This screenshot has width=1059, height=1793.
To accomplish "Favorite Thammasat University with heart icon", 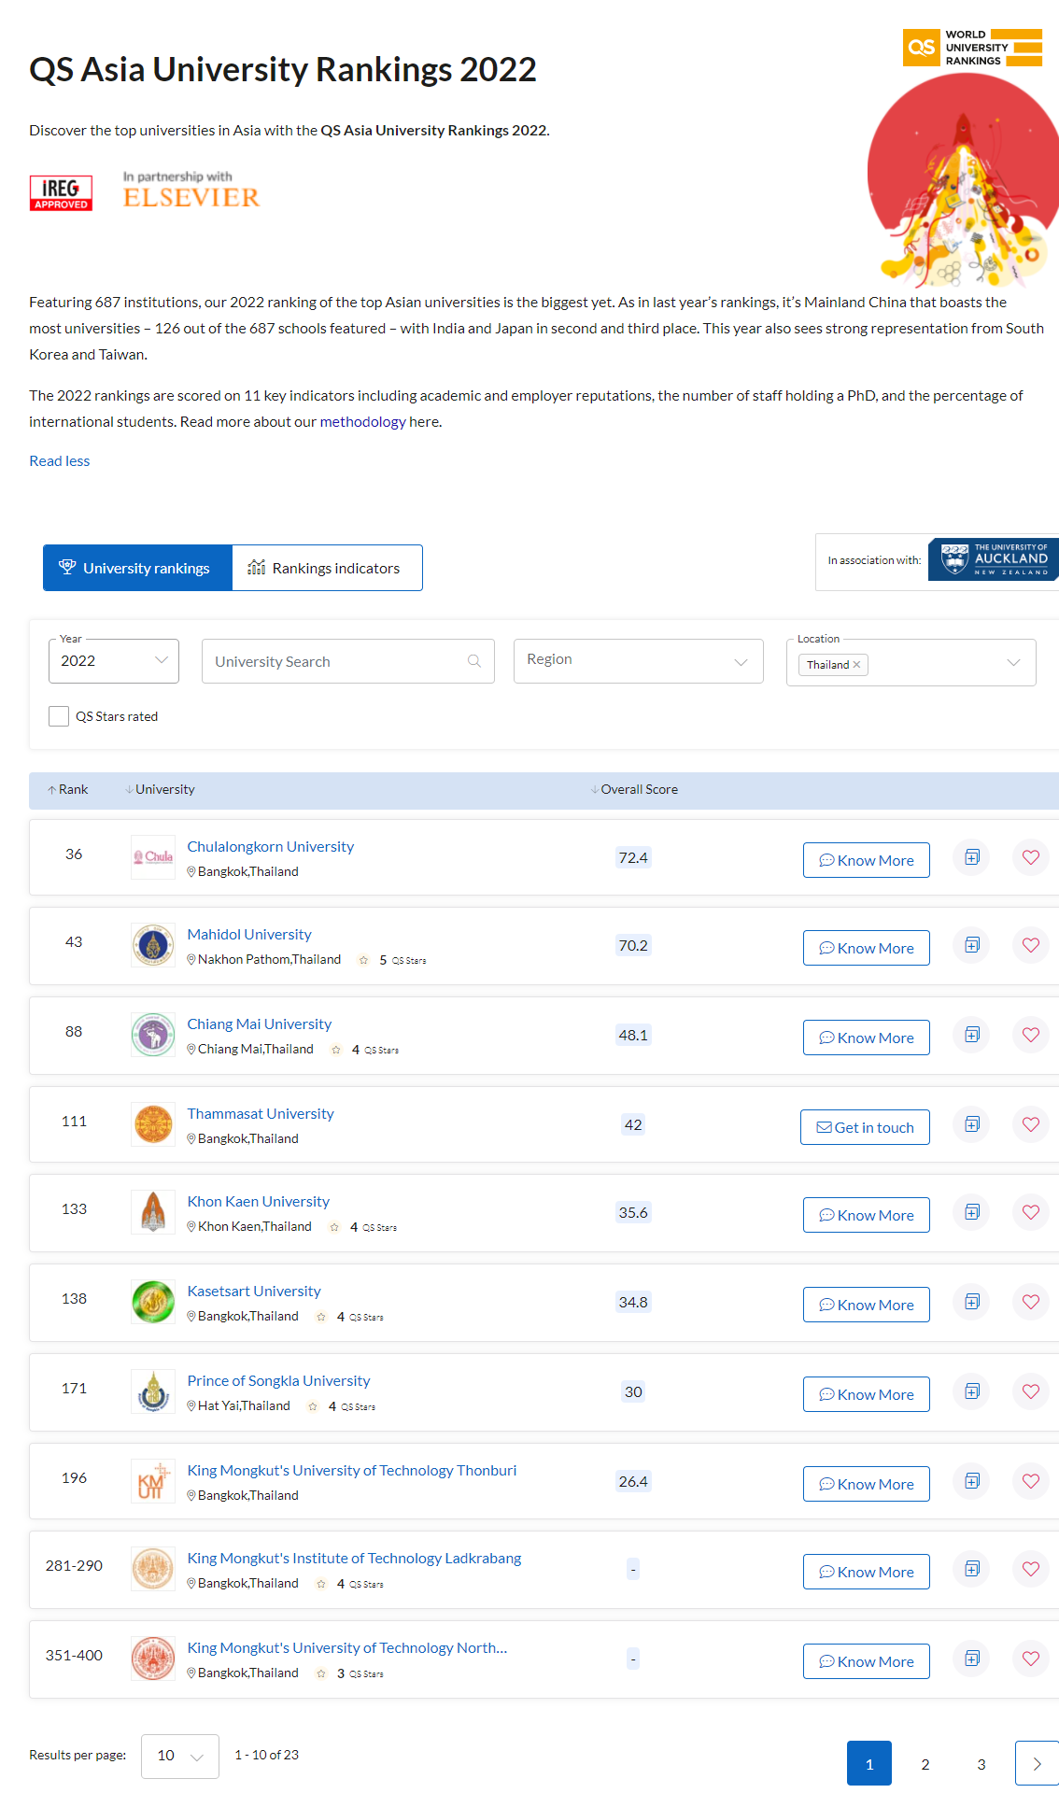I will point(1031,1124).
